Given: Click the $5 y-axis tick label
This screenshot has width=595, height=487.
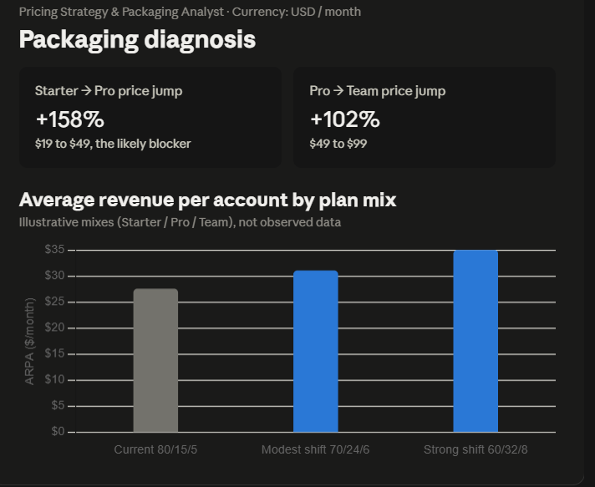Looking at the screenshot, I should pos(58,405).
